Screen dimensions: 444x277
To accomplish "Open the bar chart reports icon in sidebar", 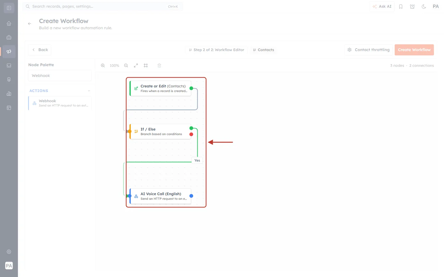I will 9,94.
